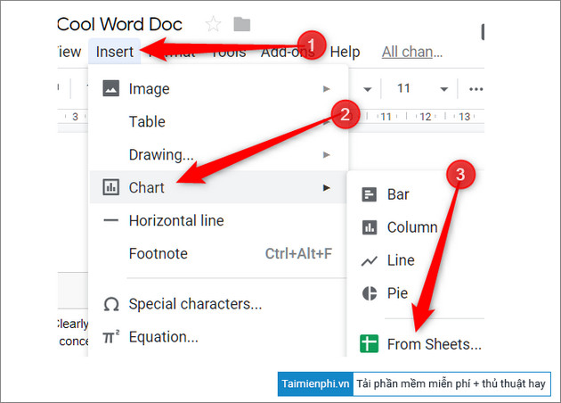Click the Bar chart icon
This screenshot has width=561, height=403.
click(369, 194)
